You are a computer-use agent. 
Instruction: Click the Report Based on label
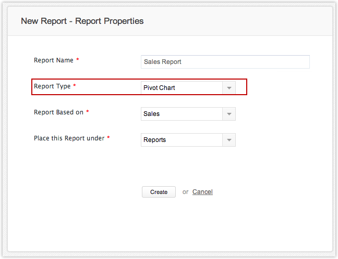coord(58,112)
